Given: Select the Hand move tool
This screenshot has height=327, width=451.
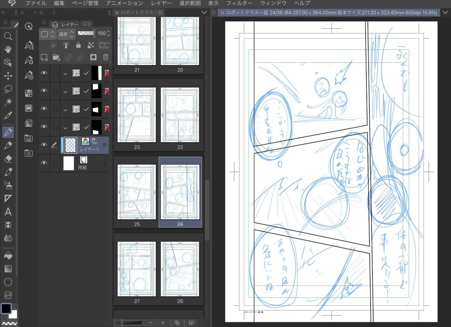Looking at the screenshot, I should (x=8, y=50).
